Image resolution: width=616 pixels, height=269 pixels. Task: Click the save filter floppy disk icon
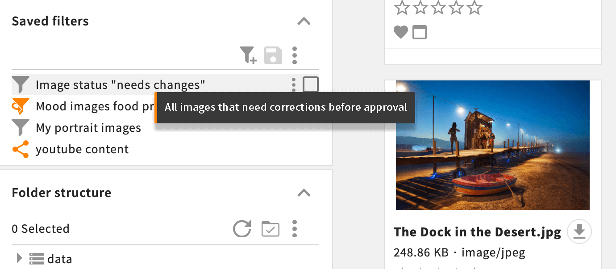click(x=273, y=55)
